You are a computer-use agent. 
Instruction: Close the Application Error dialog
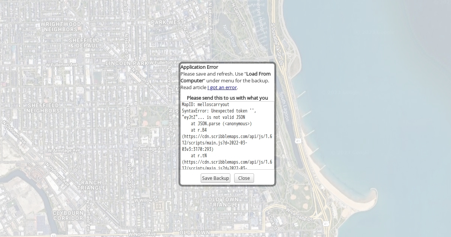click(244, 178)
